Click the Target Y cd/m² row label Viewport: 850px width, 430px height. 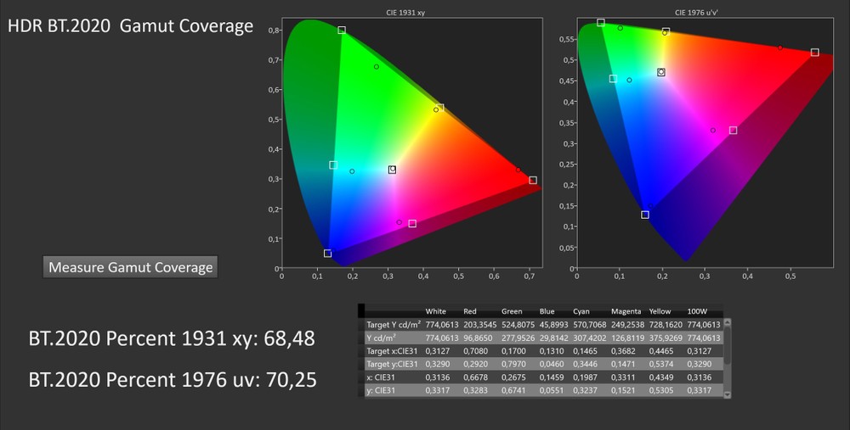tap(394, 325)
